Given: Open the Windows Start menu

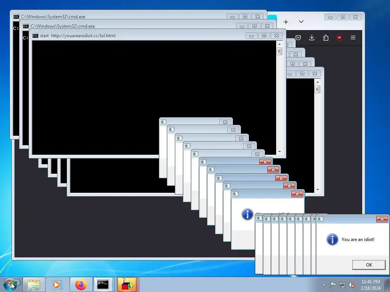Looking at the screenshot, I should 10,284.
